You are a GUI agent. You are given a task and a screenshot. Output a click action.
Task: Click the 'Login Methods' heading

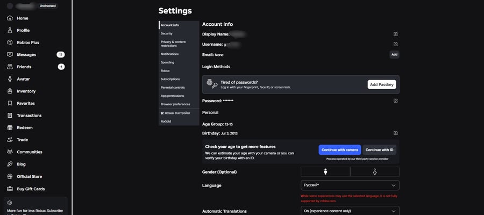pyautogui.click(x=216, y=67)
